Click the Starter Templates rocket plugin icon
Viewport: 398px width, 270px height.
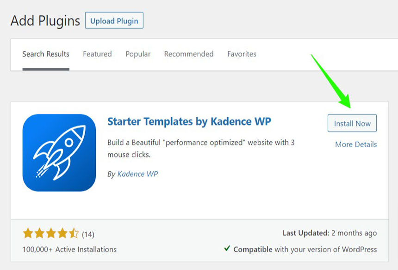59,153
